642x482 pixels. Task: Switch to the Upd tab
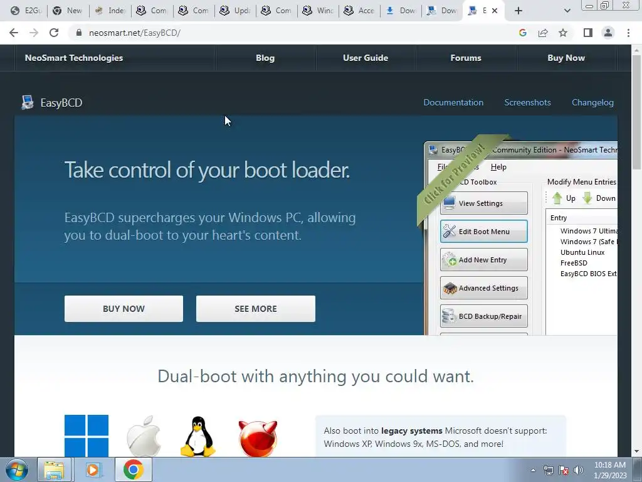point(235,11)
